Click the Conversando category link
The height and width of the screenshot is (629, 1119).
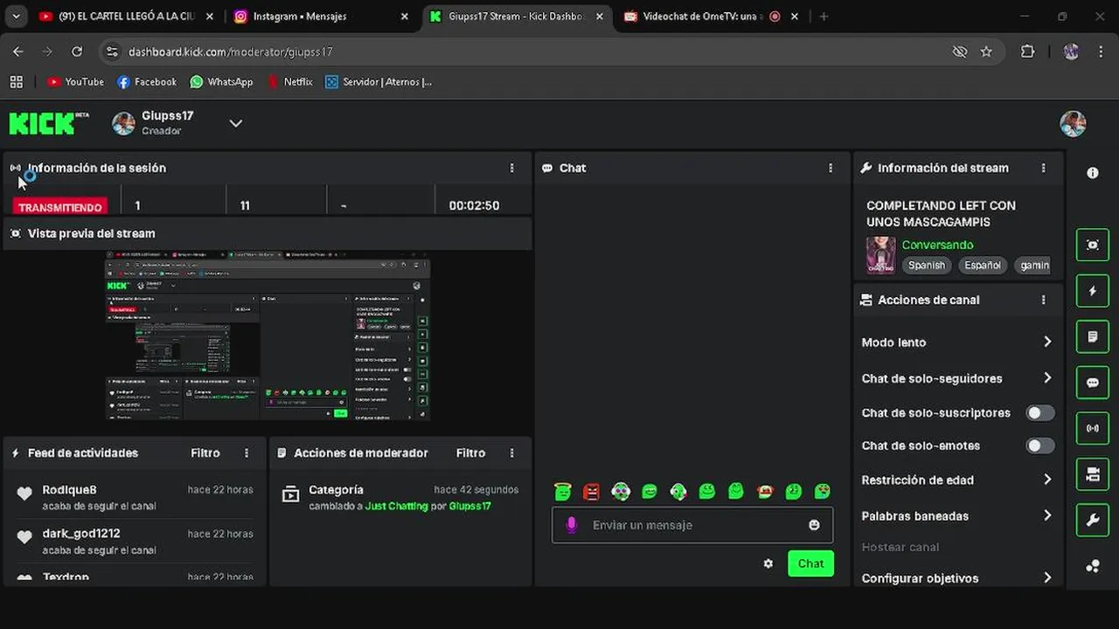tap(937, 245)
